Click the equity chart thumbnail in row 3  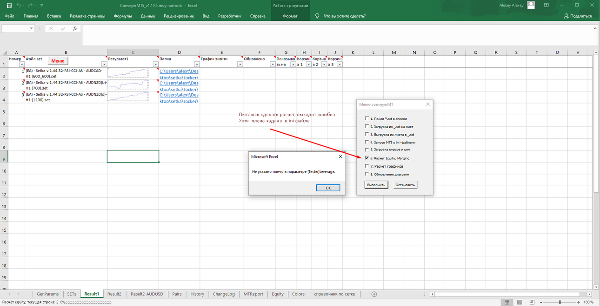(128, 85)
